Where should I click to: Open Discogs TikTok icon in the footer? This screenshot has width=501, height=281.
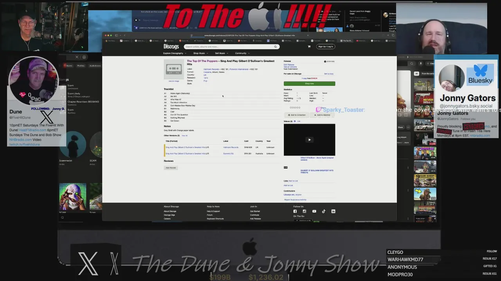(324, 211)
